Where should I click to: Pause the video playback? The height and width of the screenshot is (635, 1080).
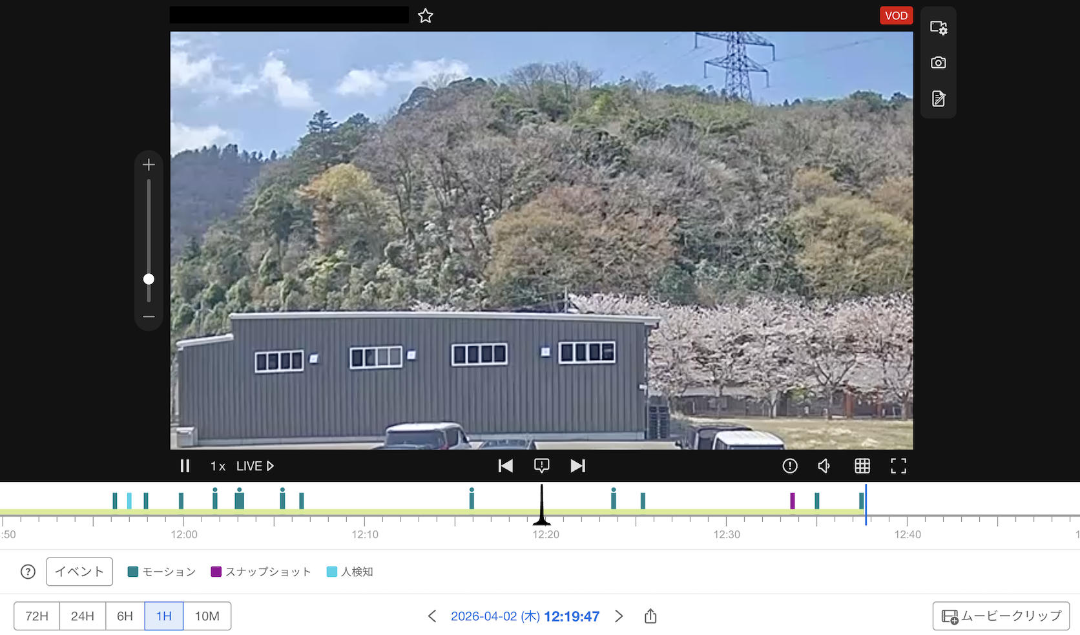pos(185,466)
